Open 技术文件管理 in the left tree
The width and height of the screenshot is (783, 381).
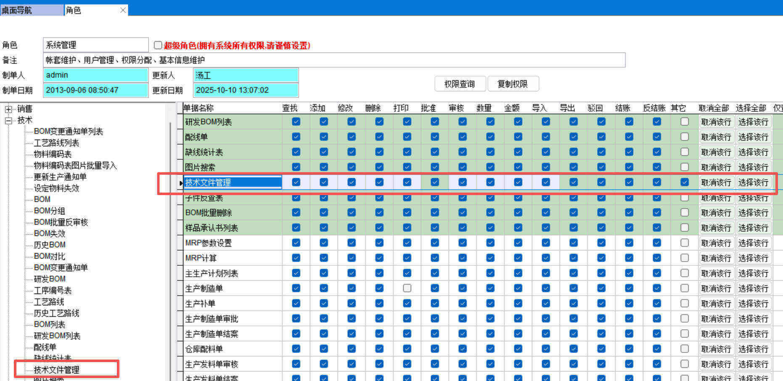pos(57,370)
